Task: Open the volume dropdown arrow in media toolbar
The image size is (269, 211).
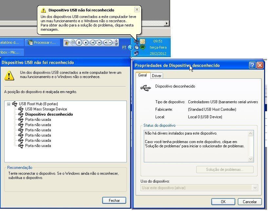Action: 110,42
